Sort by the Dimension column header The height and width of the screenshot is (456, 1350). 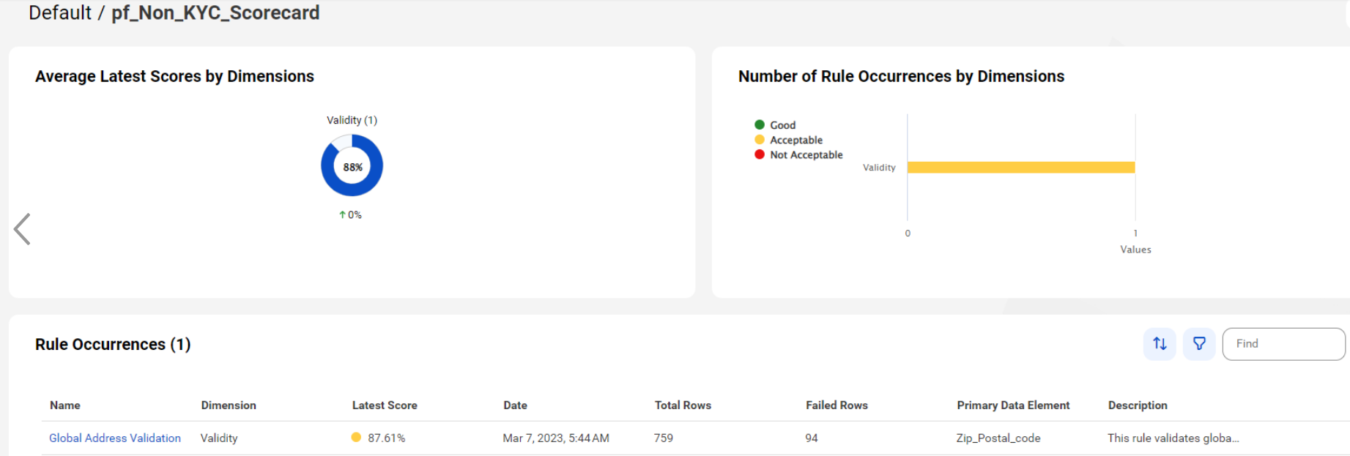click(229, 405)
